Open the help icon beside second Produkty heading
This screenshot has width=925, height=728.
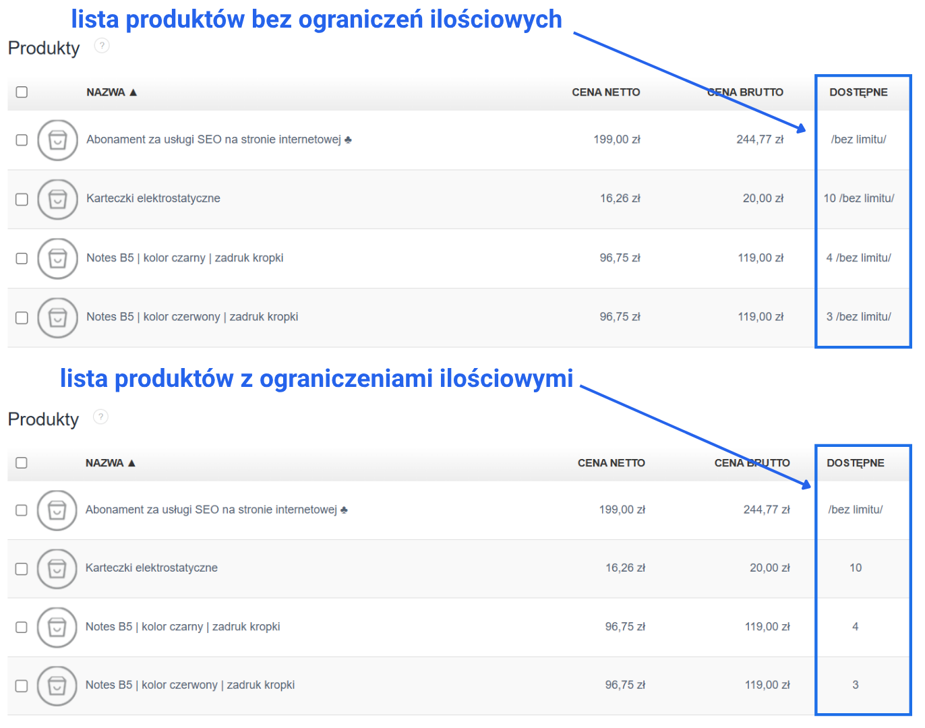[x=100, y=417]
